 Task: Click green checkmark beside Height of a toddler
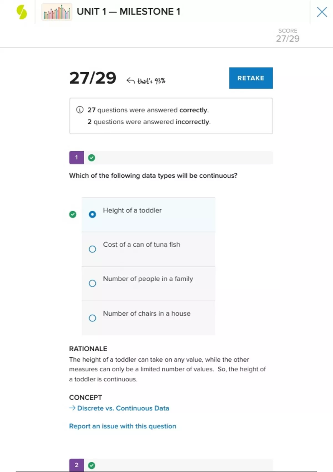click(73, 214)
